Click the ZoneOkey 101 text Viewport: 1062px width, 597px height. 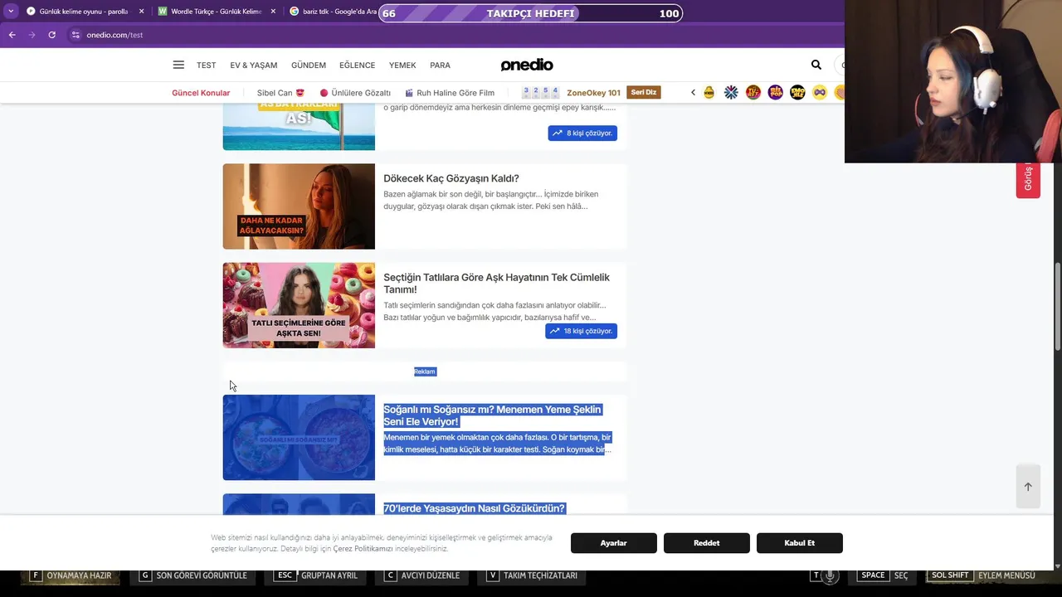tap(593, 93)
